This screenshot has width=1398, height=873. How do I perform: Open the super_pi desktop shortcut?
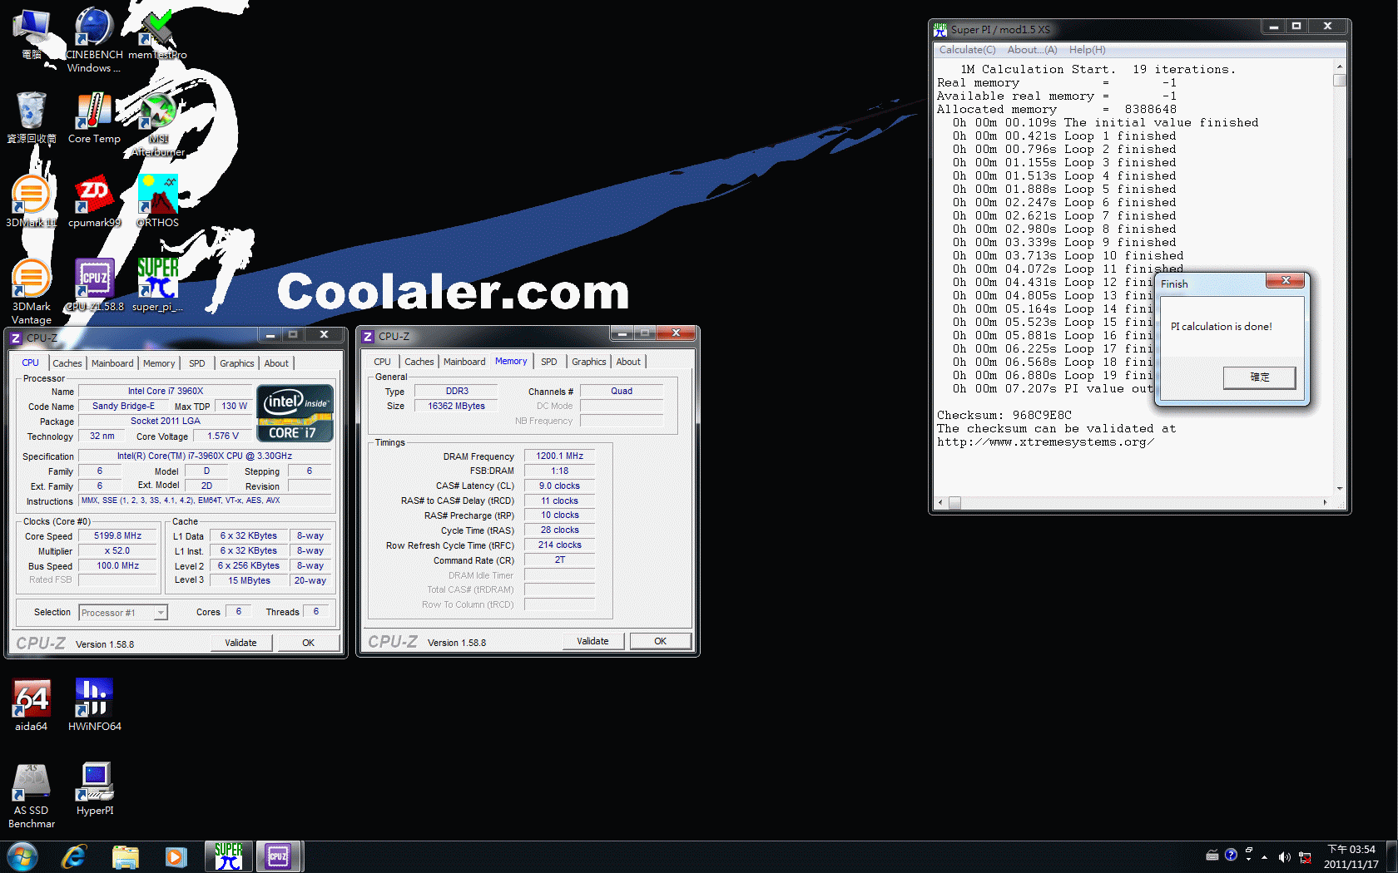pos(157,285)
